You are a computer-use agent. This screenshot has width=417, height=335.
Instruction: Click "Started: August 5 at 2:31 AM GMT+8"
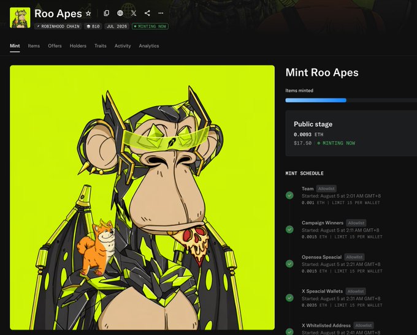[x=341, y=298]
